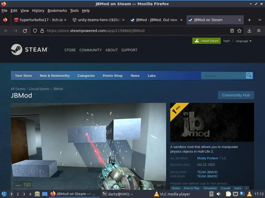This screenshot has width=265, height=198.
Task: Click the volume speaker tray icon
Action: click(218, 194)
